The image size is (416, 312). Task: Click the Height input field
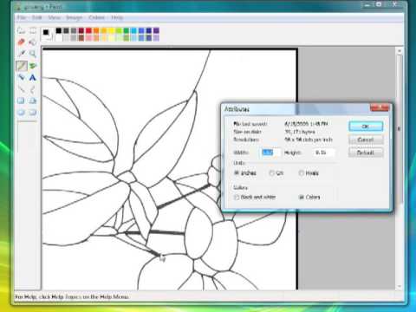(324, 153)
